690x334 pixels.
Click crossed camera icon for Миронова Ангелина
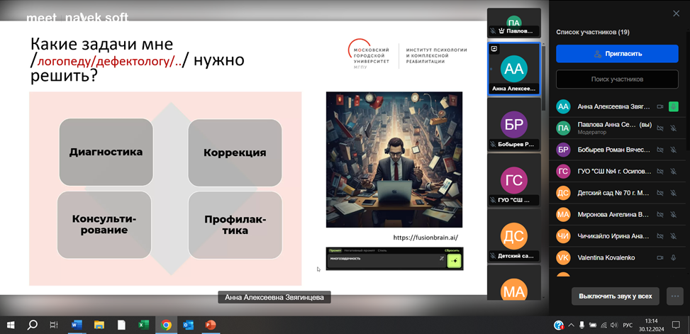(660, 214)
